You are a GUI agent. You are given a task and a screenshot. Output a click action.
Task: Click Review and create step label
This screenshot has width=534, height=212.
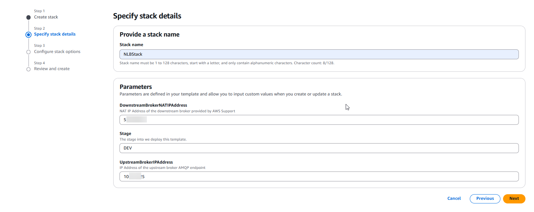point(52,69)
